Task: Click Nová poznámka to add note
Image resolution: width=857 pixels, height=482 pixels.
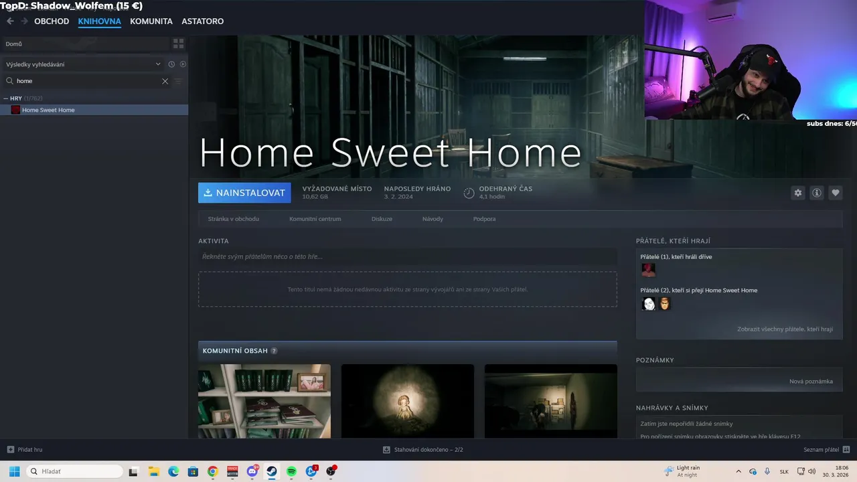Action: point(811,382)
